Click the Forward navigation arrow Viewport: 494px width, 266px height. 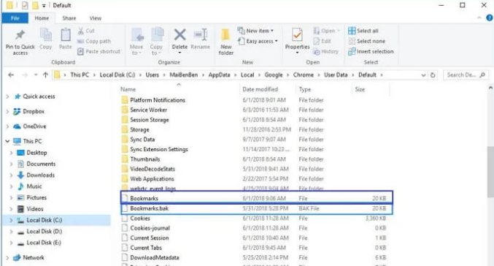pyautogui.click(x=25, y=75)
